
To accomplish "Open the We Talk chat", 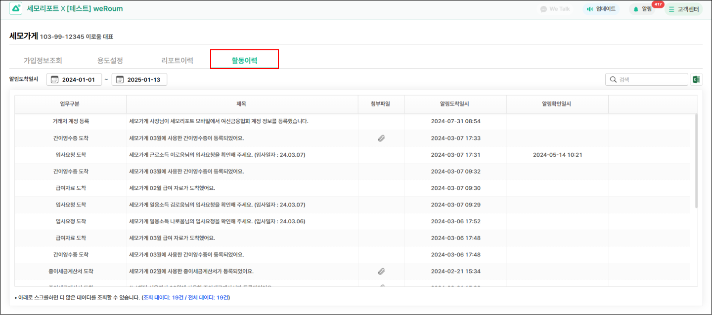I will 555,9.
